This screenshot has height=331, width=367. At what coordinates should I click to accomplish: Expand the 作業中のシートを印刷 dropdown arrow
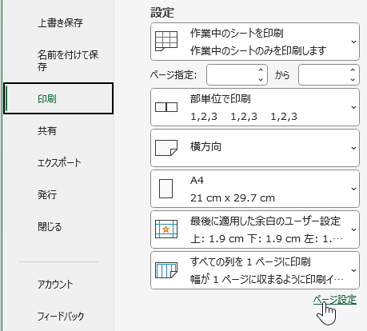[353, 42]
